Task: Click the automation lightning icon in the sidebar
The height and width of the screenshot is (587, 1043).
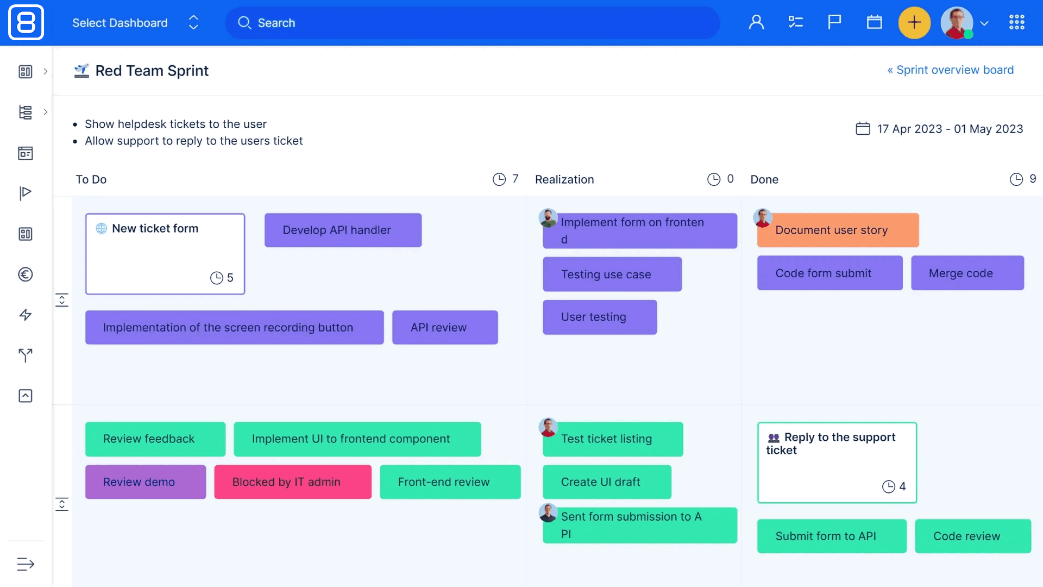Action: (x=25, y=315)
